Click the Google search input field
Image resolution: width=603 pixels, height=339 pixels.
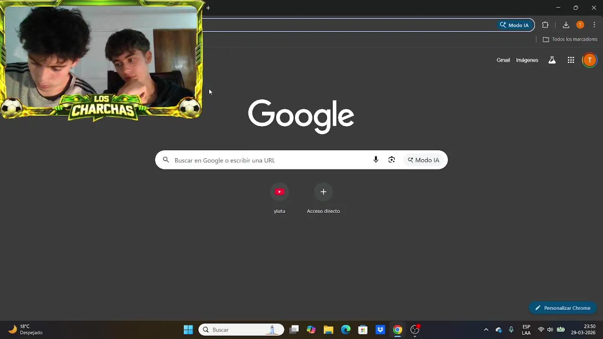click(301, 160)
